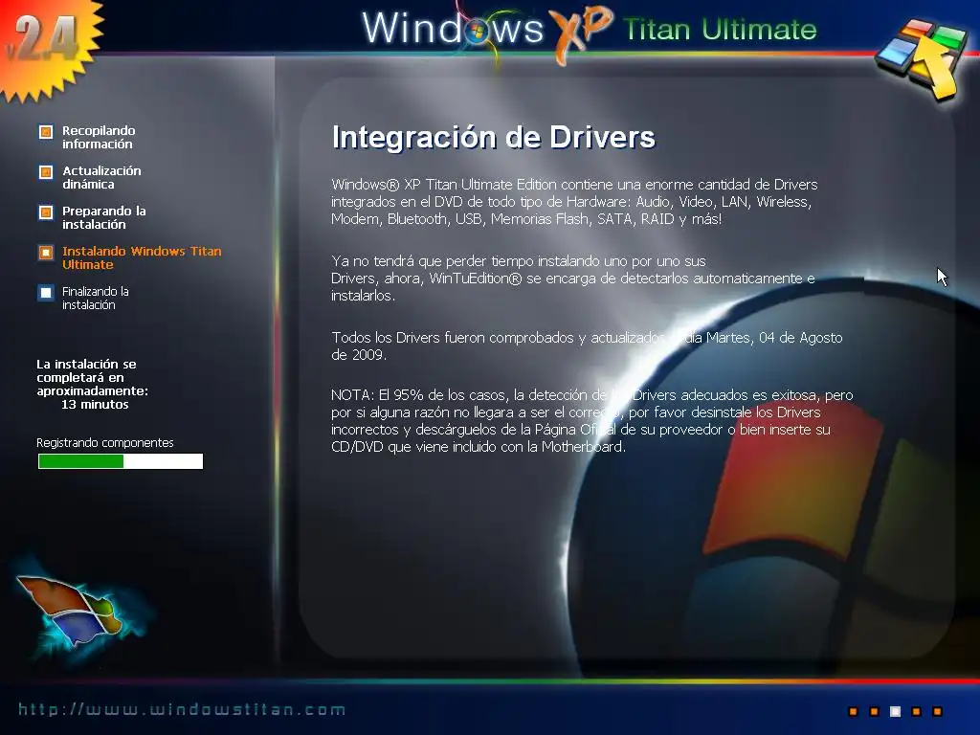Viewport: 980px width, 735px height.
Task: Click the 'Recopilando información' step label
Action: point(99,138)
